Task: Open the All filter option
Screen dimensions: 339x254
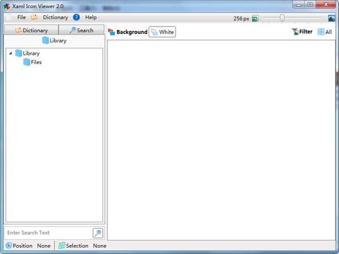Action: coord(325,32)
